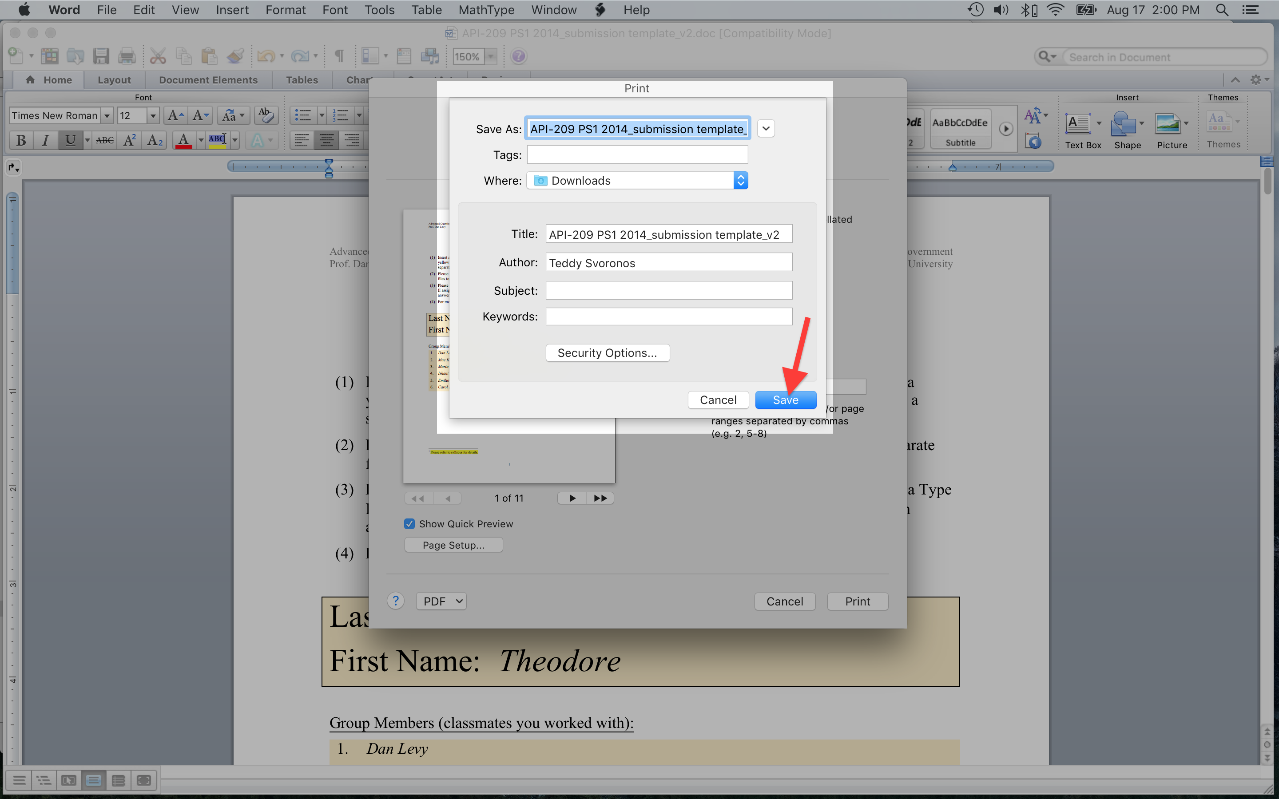Click Clear Formatting icon

[266, 115]
